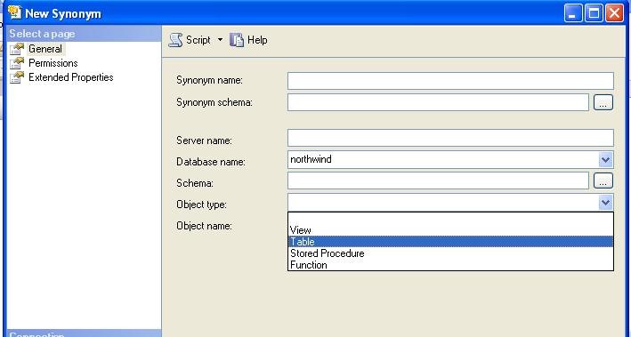Click the 'Object type:' label

click(x=202, y=205)
